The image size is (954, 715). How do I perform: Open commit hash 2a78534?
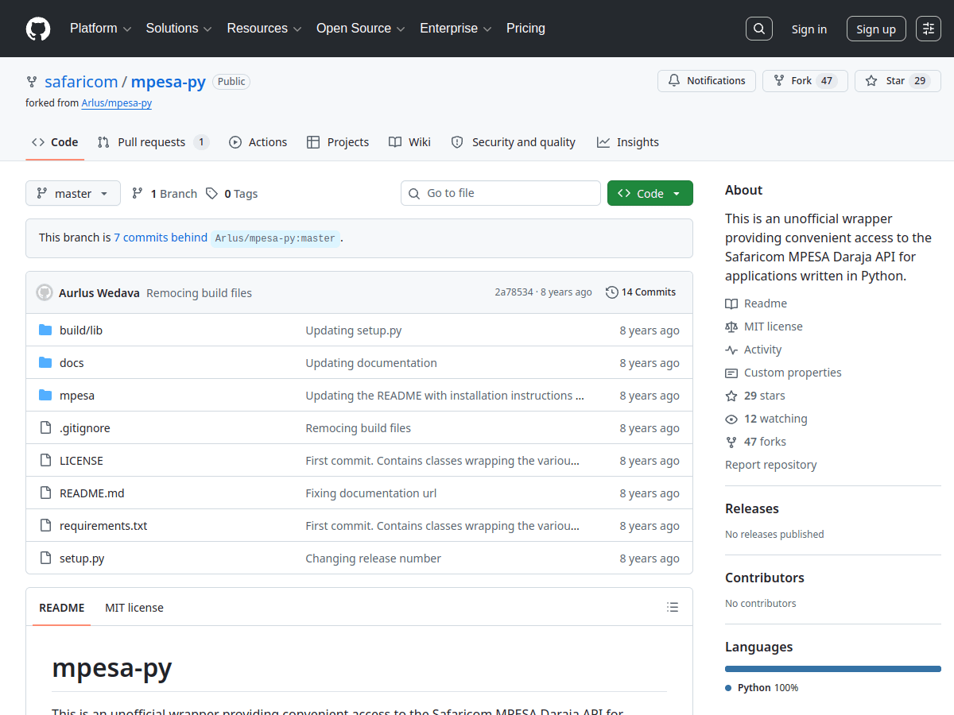tap(514, 292)
